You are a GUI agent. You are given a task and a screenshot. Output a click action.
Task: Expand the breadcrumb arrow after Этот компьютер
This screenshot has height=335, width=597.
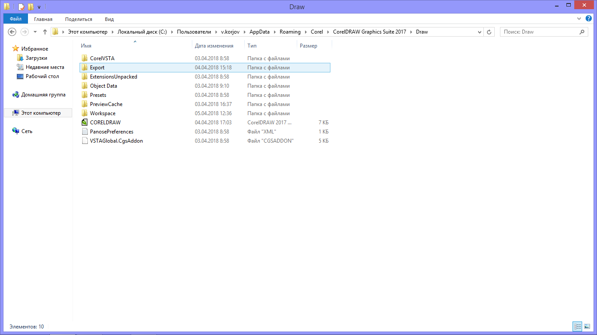coord(112,32)
